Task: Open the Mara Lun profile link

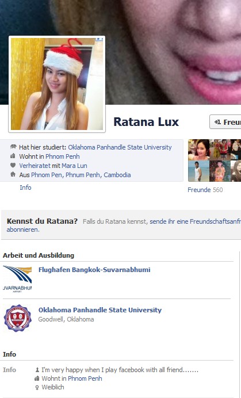Action: [74, 166]
